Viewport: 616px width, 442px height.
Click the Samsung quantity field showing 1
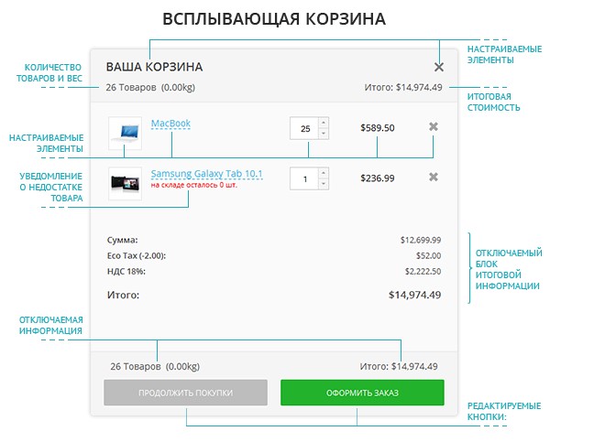tap(304, 178)
